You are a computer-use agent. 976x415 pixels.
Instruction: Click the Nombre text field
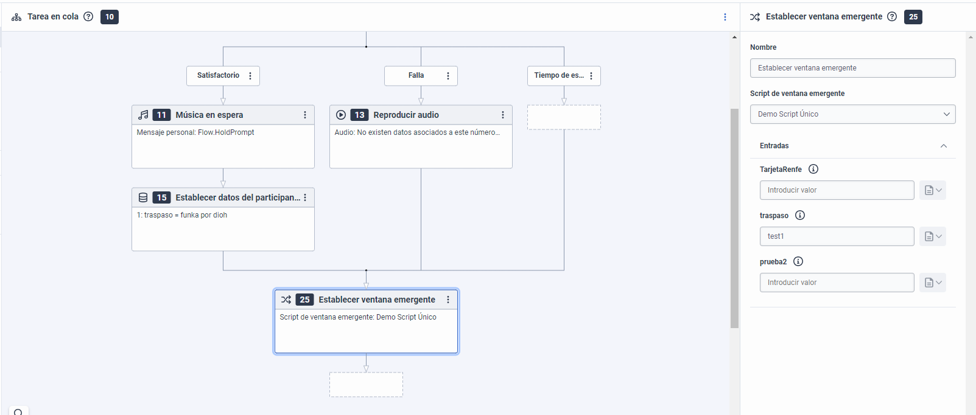[852, 68]
